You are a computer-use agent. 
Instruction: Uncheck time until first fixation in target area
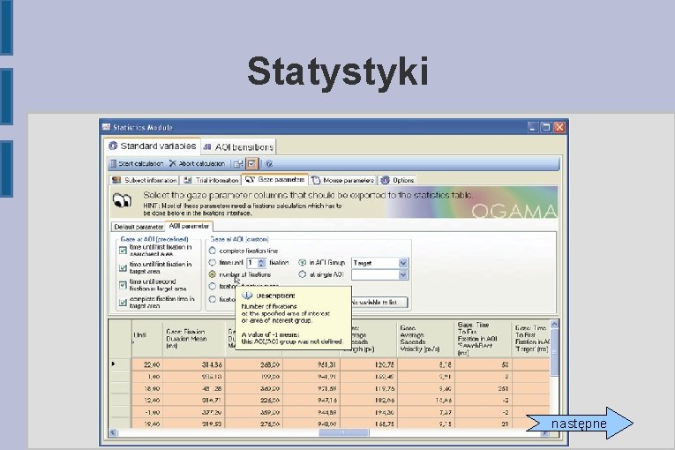[123, 267]
